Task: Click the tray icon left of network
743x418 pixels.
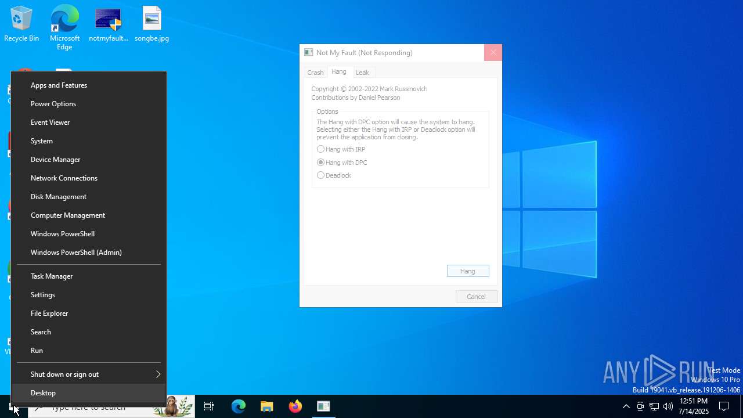Action: click(x=640, y=406)
